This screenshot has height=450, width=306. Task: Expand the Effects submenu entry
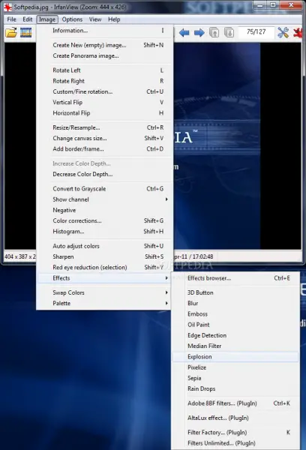[105, 277]
